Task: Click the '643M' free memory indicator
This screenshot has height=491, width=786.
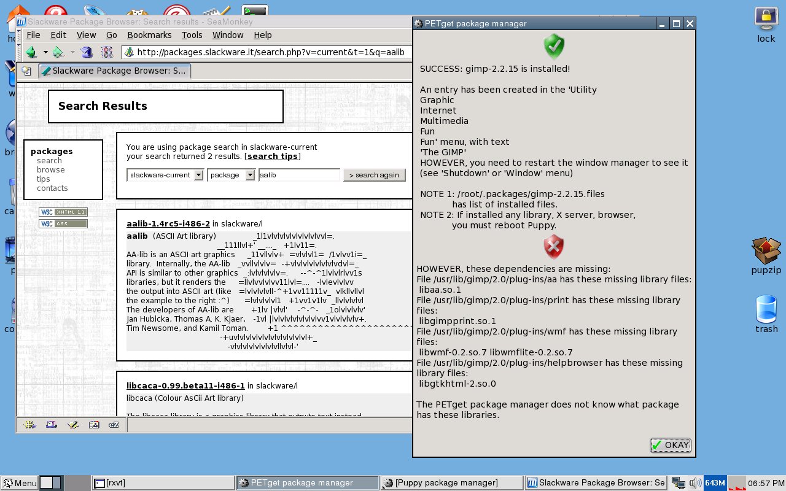Action: click(x=715, y=483)
